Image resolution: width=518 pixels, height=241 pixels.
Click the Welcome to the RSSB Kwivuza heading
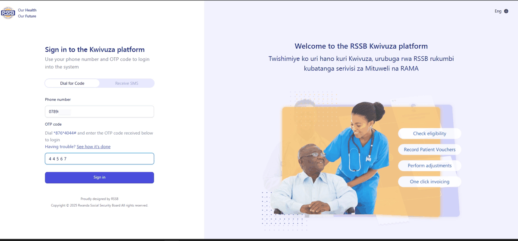pos(361,46)
